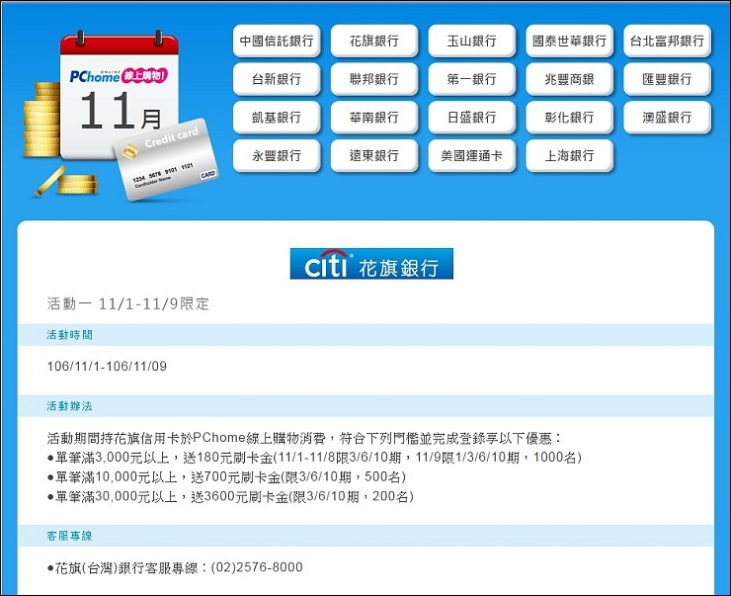Click the PChome 線上購物 logo

[x=119, y=75]
